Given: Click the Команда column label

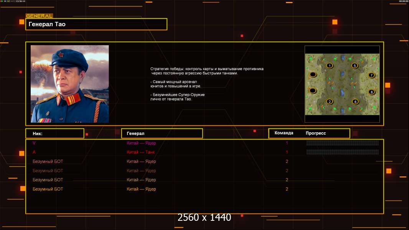Looking at the screenshot, I should click(284, 133).
